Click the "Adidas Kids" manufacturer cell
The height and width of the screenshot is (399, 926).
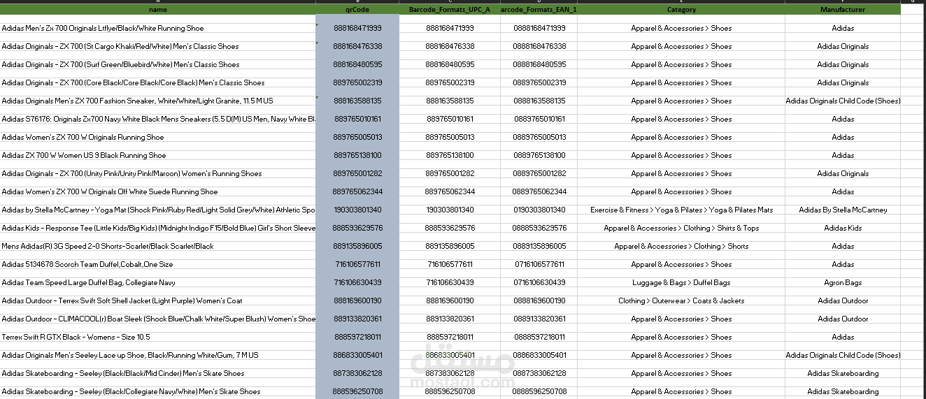point(843,228)
